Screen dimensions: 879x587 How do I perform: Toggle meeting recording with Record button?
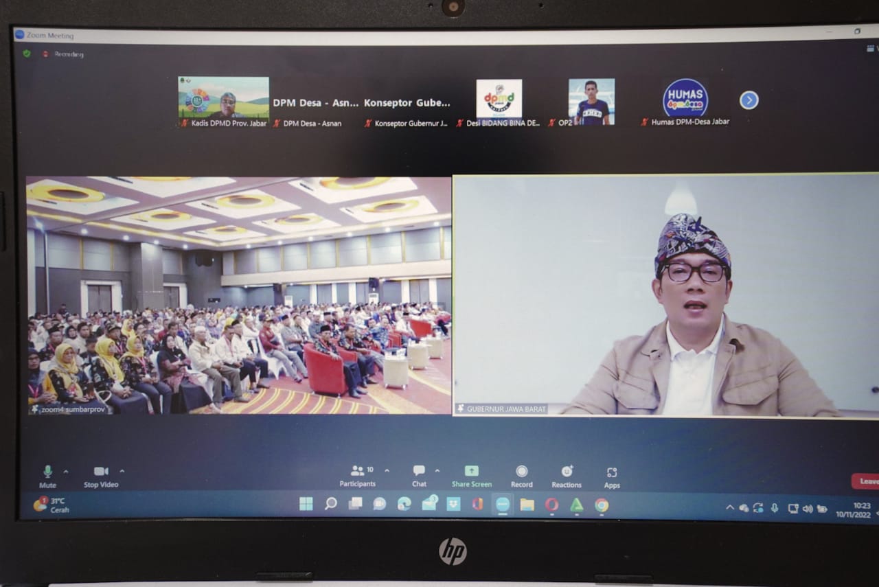521,476
